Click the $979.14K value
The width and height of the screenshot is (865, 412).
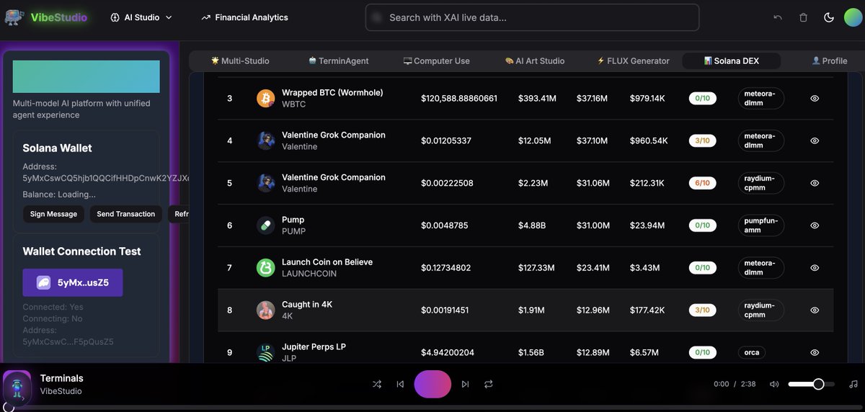pos(647,98)
